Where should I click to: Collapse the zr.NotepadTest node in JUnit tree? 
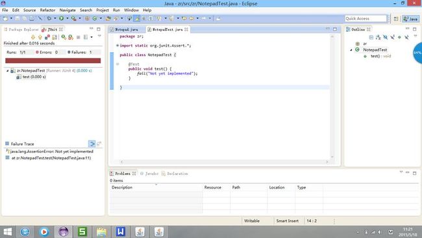8,71
